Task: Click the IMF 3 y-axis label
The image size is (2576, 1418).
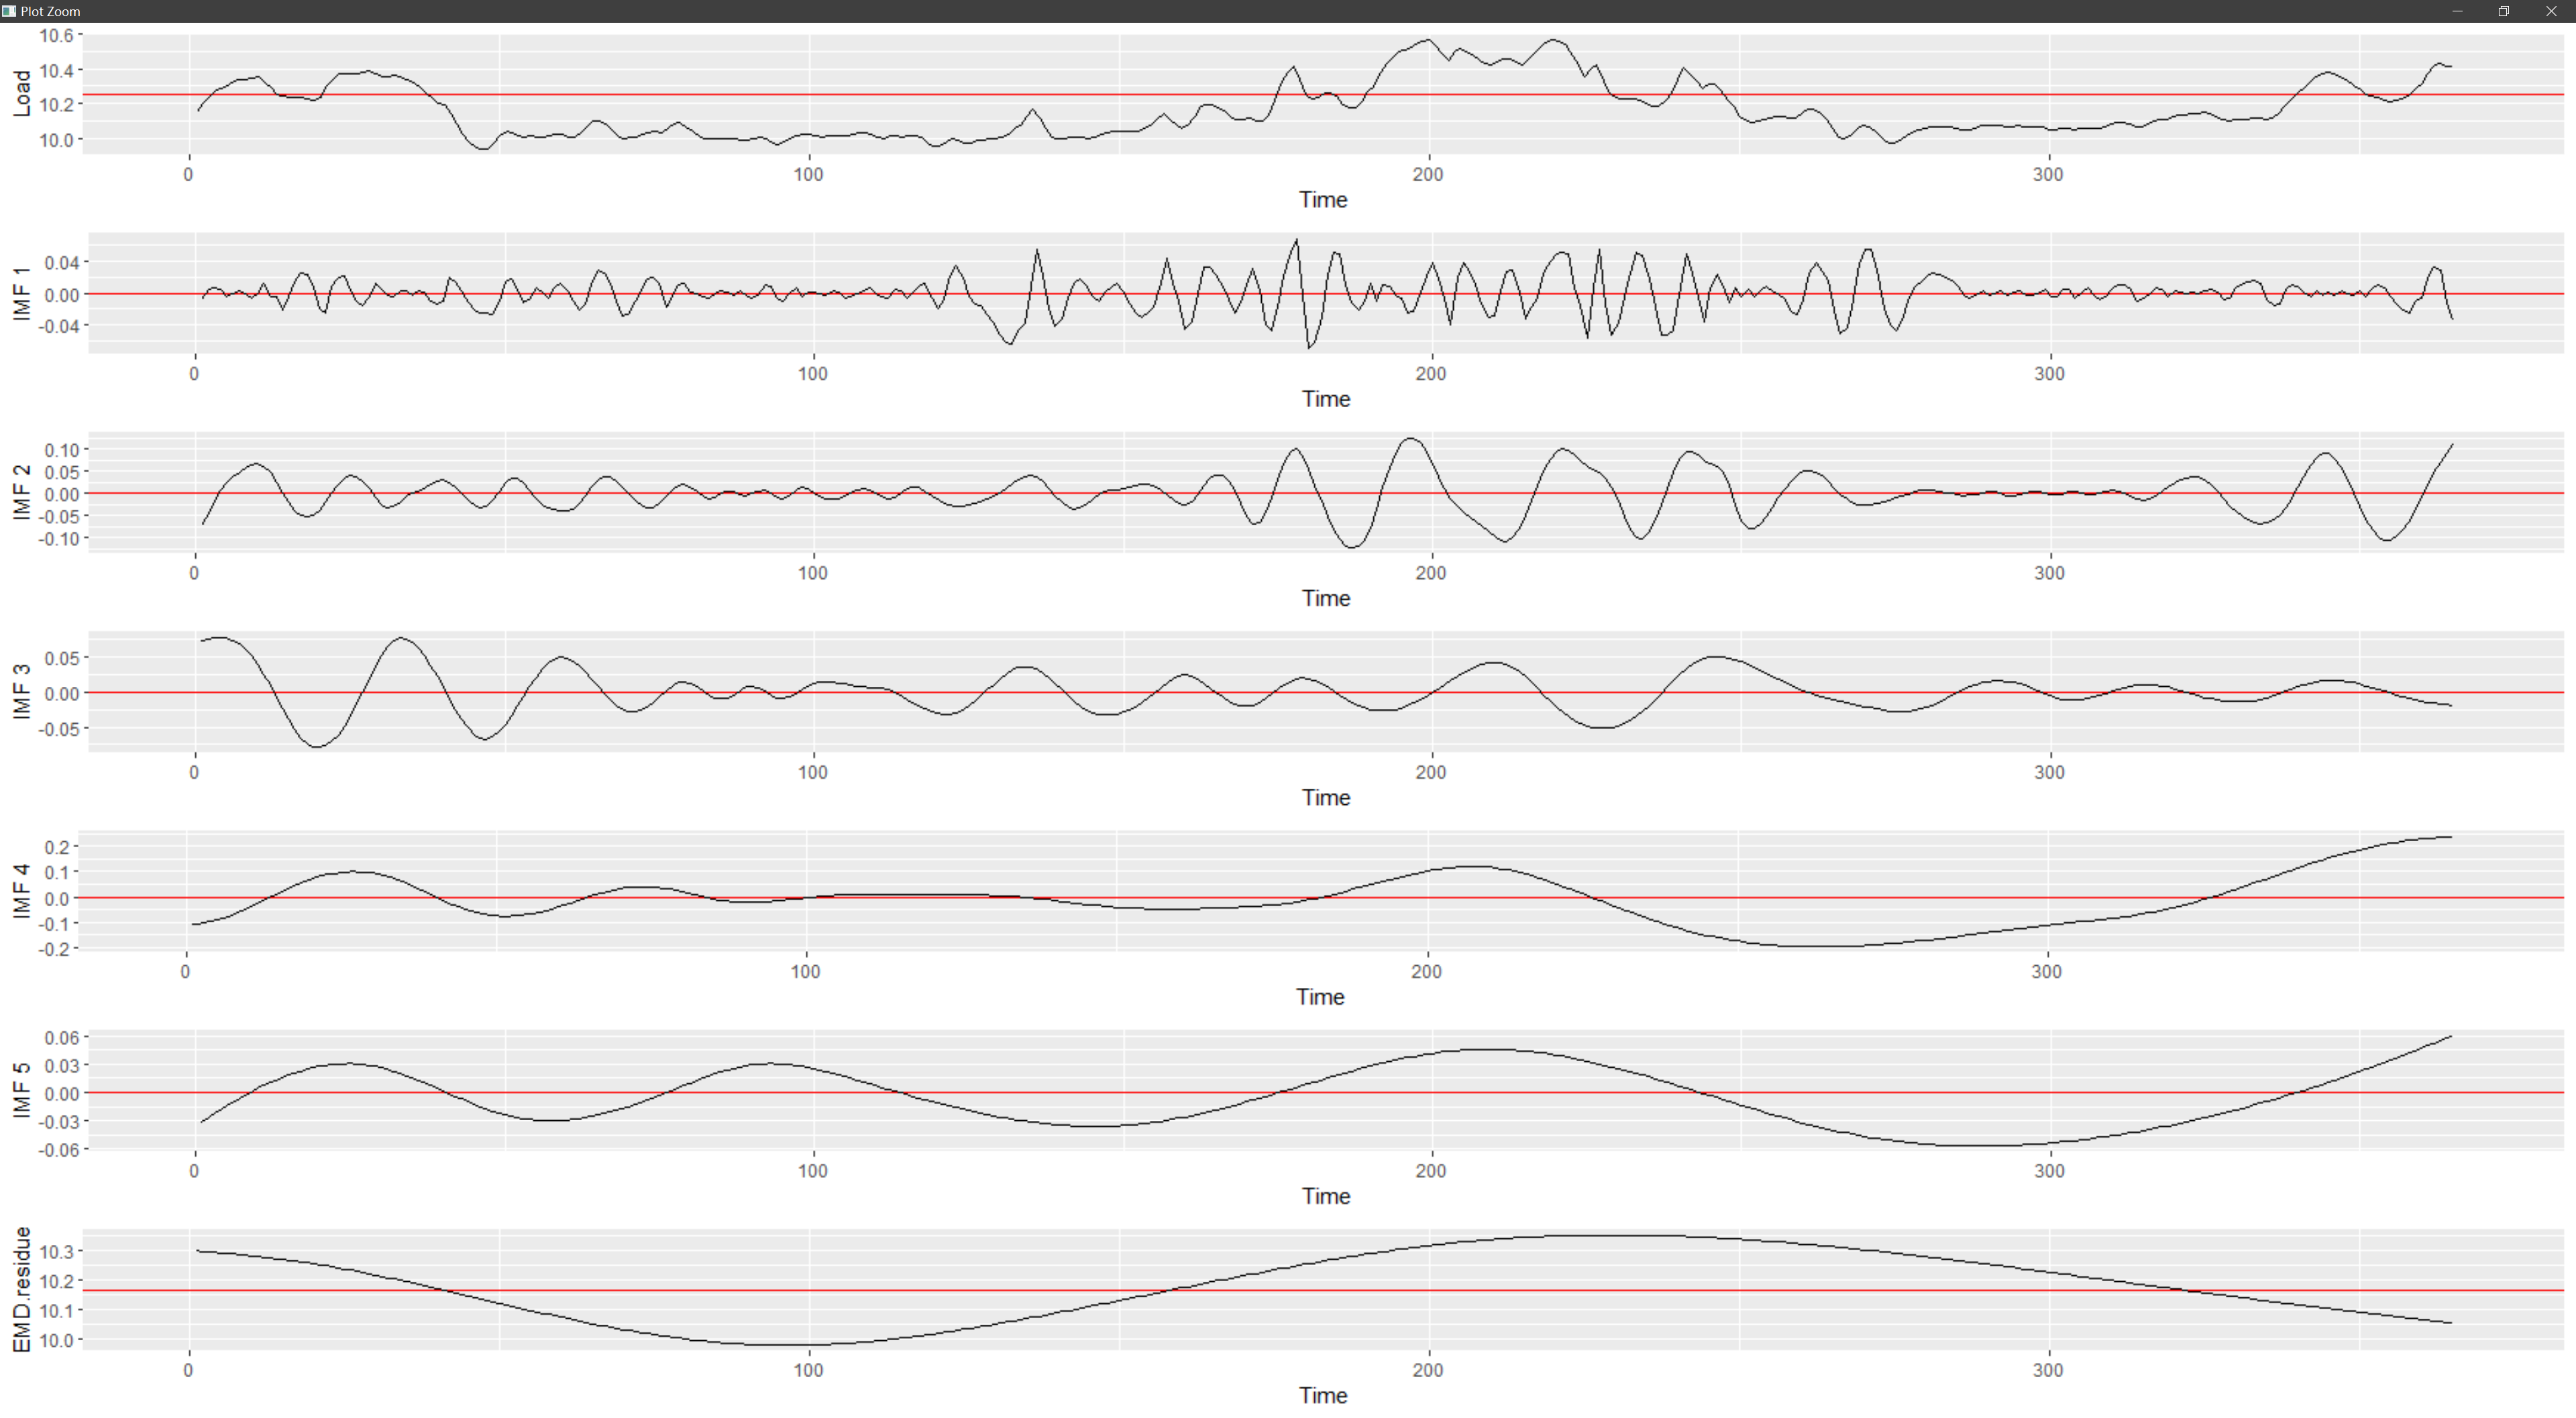Action: (x=21, y=691)
